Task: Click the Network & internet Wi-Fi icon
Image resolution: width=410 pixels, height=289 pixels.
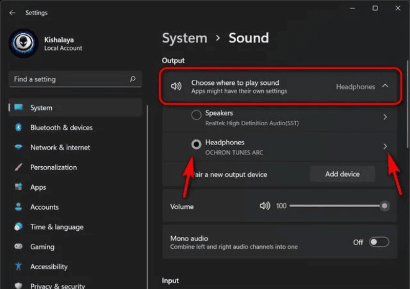Action: pyautogui.click(x=19, y=147)
